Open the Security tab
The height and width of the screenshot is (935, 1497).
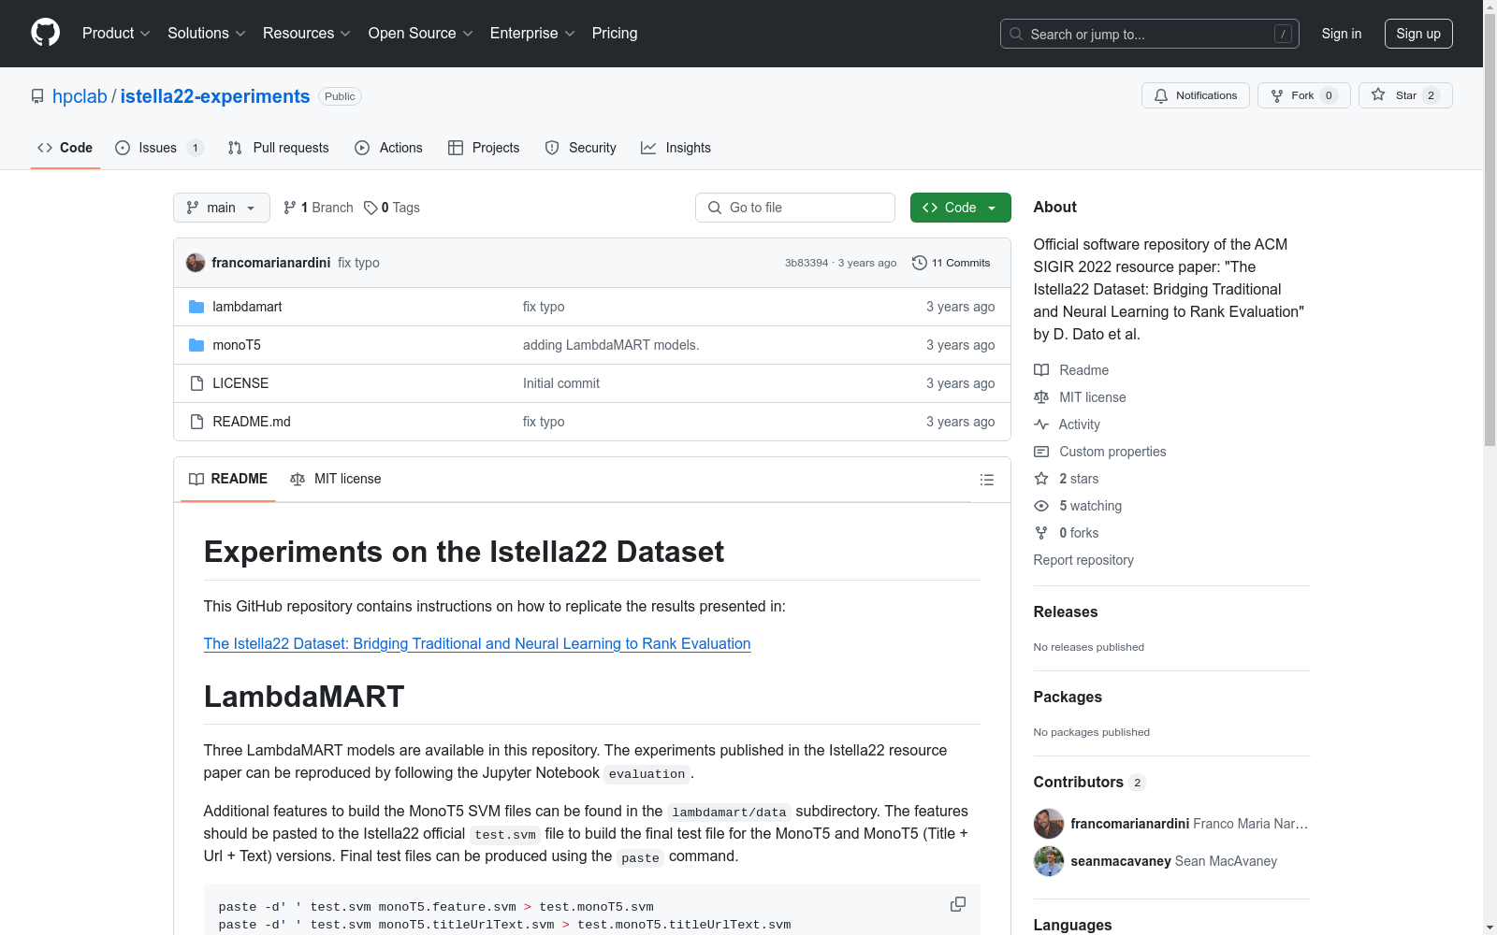(x=580, y=148)
